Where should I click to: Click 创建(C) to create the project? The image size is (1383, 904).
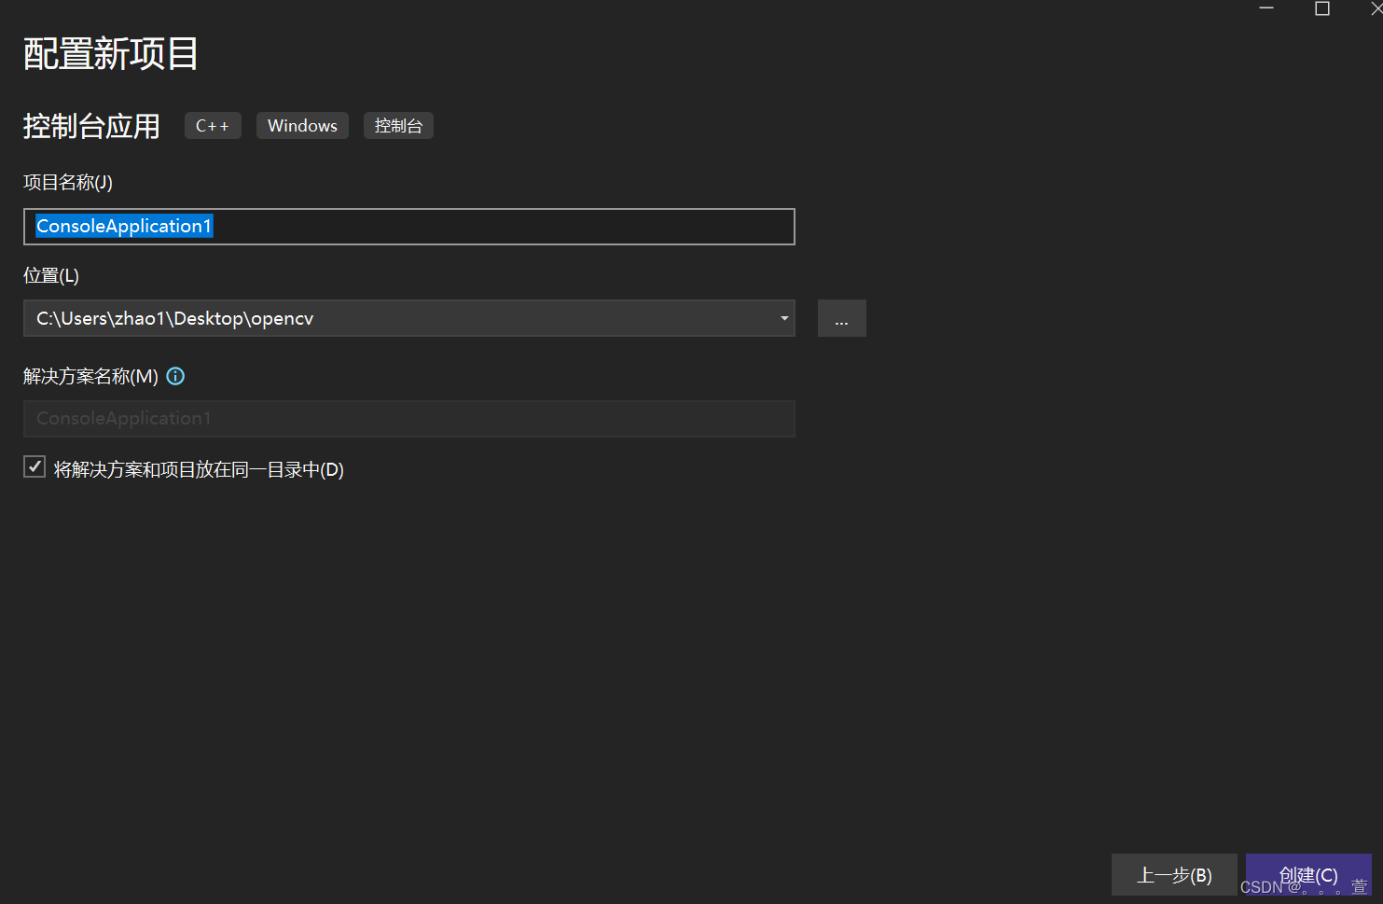(x=1308, y=875)
